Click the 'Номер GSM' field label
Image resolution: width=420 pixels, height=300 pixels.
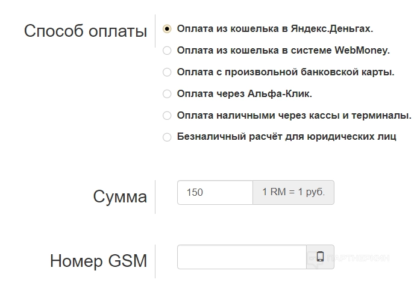tap(98, 261)
